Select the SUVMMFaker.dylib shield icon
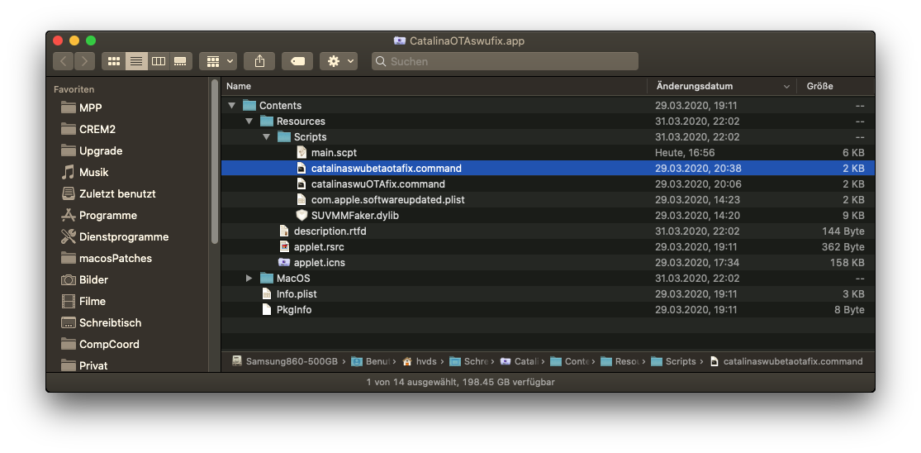Image resolution: width=921 pixels, height=453 pixels. [x=301, y=215]
